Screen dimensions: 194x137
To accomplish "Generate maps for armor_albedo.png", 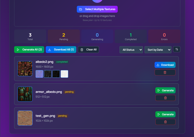I will coord(165,90).
